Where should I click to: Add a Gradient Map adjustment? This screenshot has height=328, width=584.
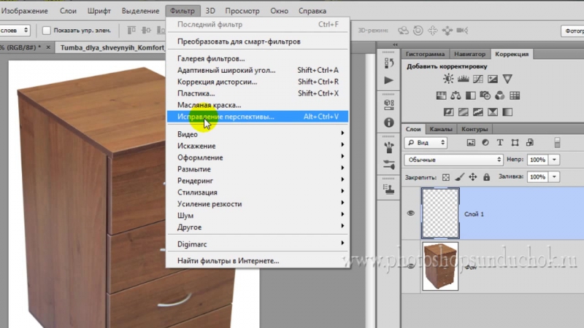point(507,112)
